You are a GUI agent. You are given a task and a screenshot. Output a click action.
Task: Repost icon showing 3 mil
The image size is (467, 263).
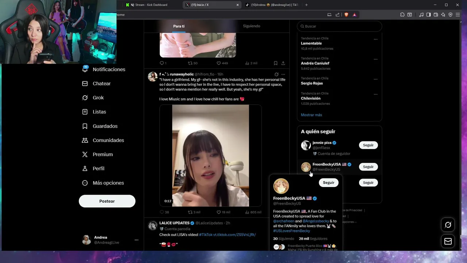pyautogui.click(x=190, y=212)
